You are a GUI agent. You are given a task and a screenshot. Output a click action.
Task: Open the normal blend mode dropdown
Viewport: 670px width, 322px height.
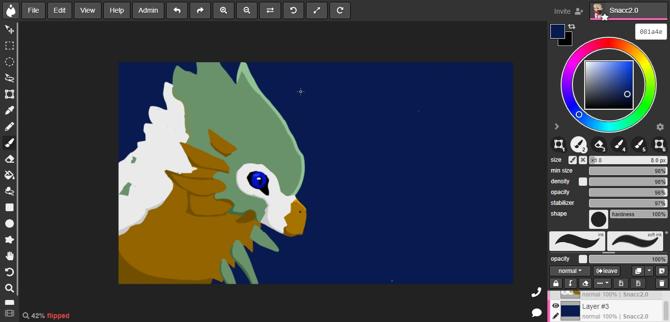coord(570,271)
